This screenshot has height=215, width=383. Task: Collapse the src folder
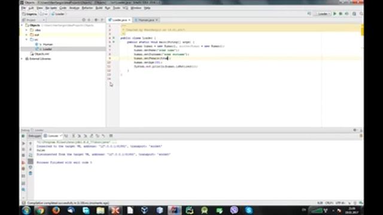pos(26,39)
